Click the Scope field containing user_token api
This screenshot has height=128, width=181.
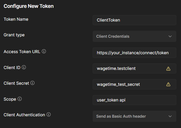pos(134,100)
